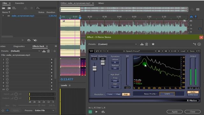Click Apply button in effect window
204x115 pixels.
175,112
